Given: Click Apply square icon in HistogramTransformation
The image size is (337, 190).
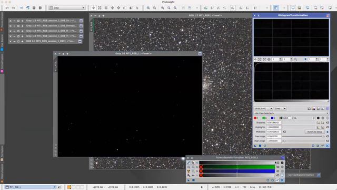Looking at the screenshot, I should click(260, 146).
